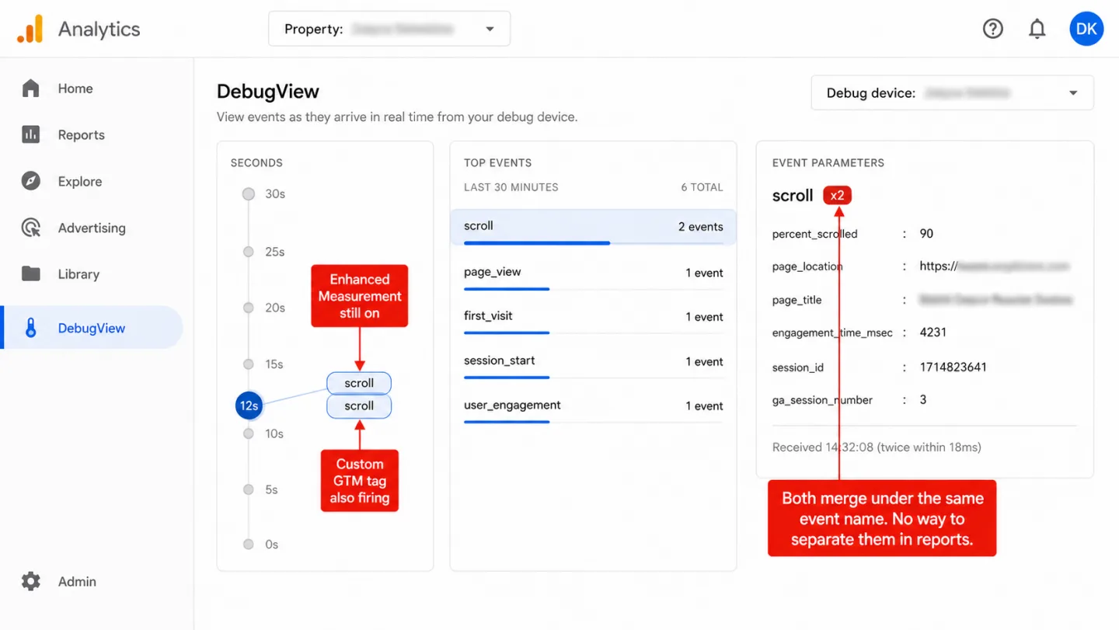Expand the Debug device dropdown arrow
Image resolution: width=1119 pixels, height=630 pixels.
[1073, 93]
